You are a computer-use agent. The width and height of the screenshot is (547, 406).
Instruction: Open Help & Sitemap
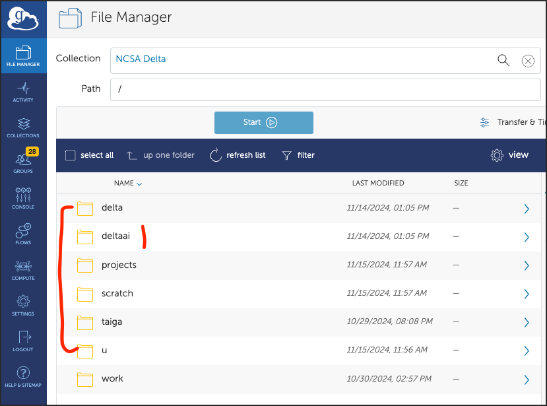coord(23,377)
